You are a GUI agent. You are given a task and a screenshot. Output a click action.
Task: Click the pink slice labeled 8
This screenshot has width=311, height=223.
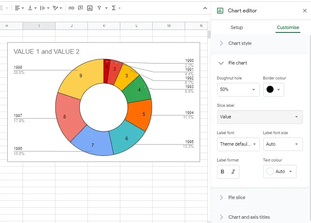pos(67,117)
